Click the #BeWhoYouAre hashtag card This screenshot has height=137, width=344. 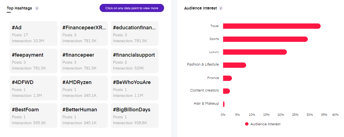134,88
